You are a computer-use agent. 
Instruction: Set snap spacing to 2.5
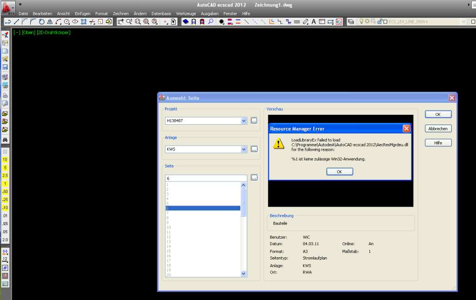coord(5,175)
